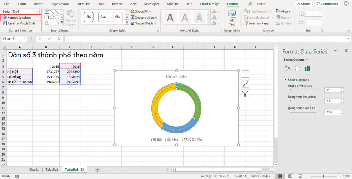
Task: Click the Chart Elements plus icon
Action: (x=245, y=74)
